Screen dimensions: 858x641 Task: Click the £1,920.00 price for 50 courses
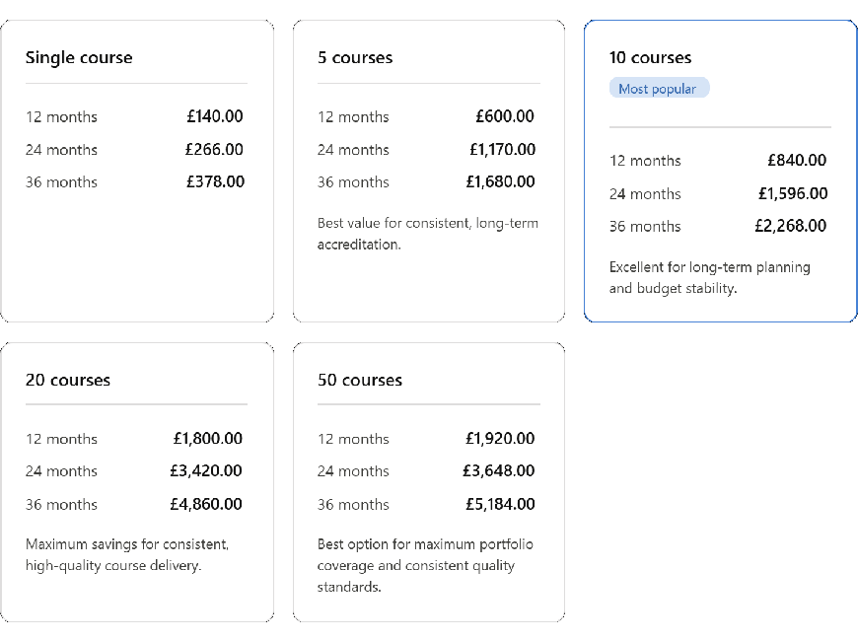click(500, 439)
